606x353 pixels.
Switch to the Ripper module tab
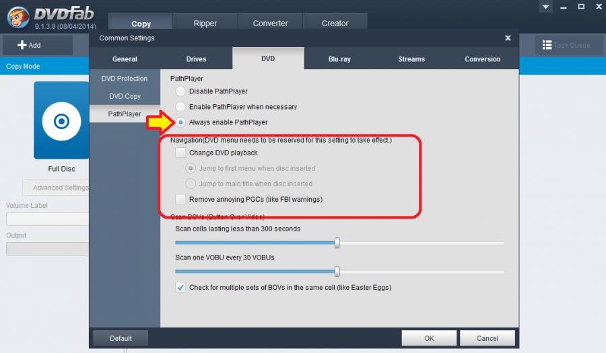(x=205, y=23)
